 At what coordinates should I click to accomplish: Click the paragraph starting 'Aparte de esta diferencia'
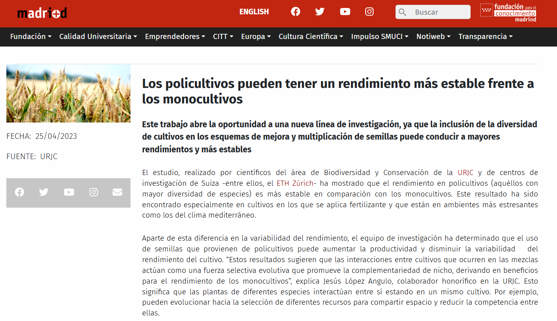340,276
